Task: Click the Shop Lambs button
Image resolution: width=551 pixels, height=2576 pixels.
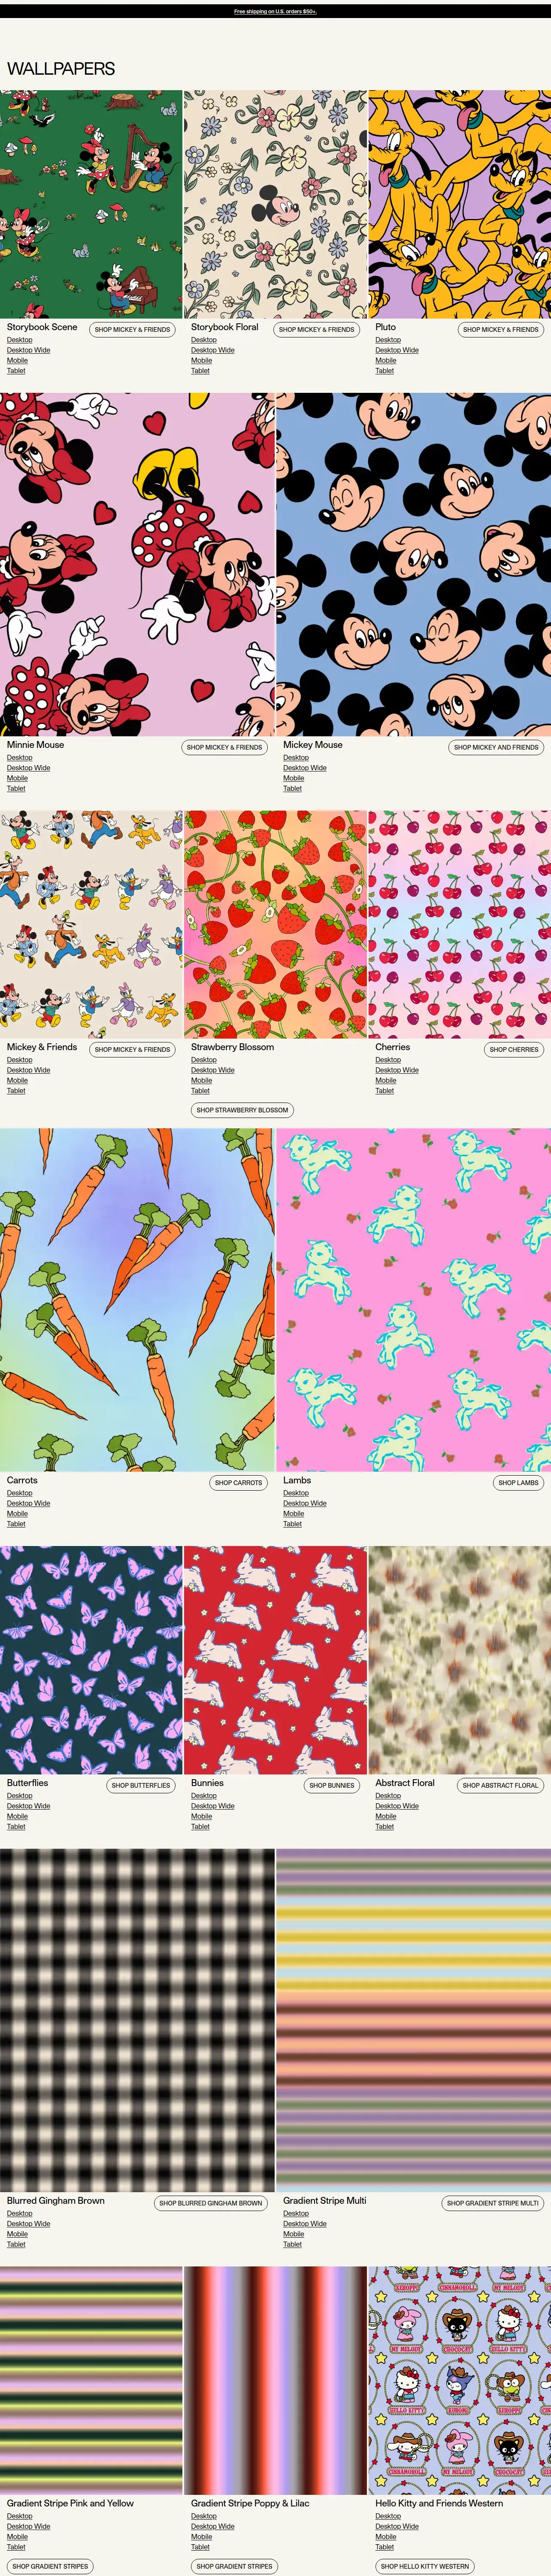Action: [x=518, y=1483]
